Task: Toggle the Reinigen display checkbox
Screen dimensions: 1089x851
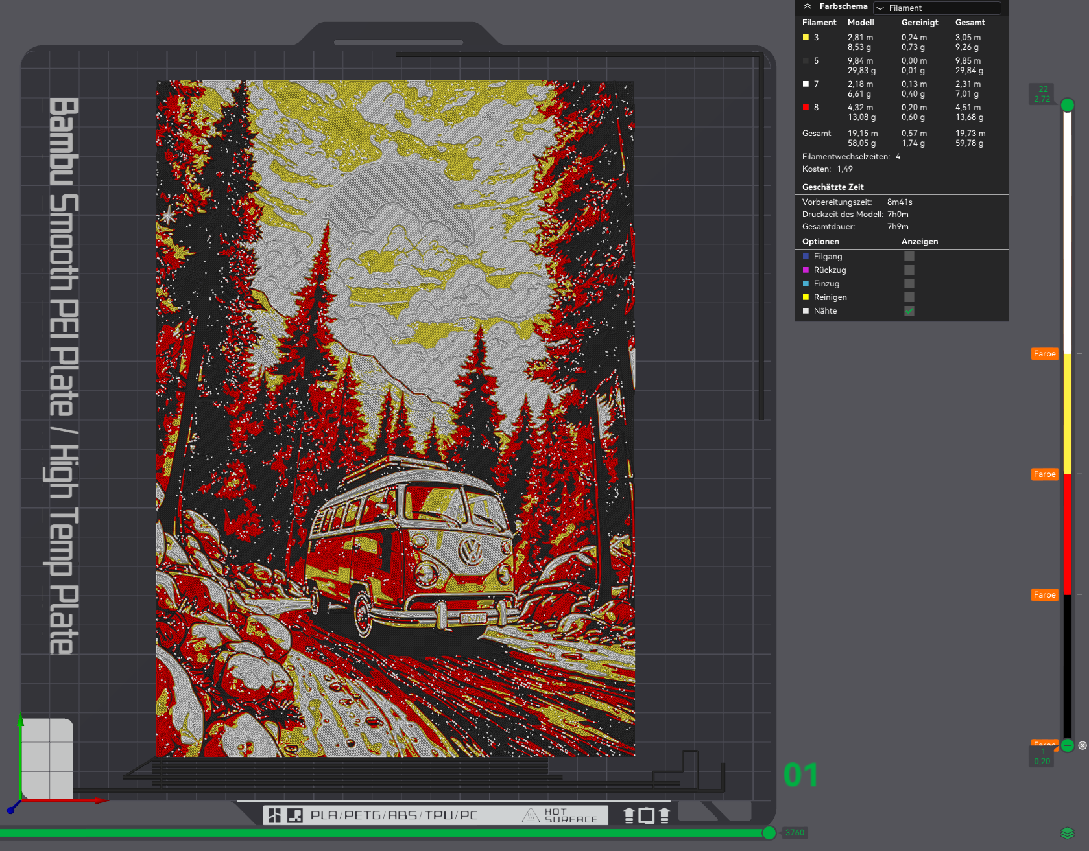Action: click(x=909, y=297)
